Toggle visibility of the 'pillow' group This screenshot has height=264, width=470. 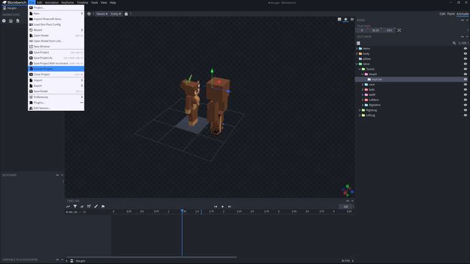(x=465, y=59)
